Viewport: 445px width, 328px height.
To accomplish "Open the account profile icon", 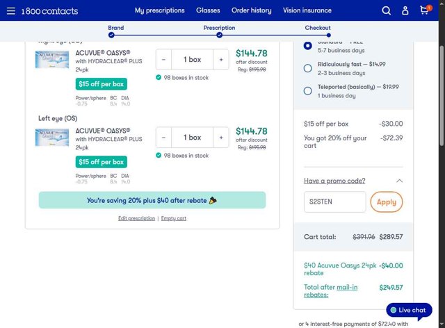I will point(405,10).
